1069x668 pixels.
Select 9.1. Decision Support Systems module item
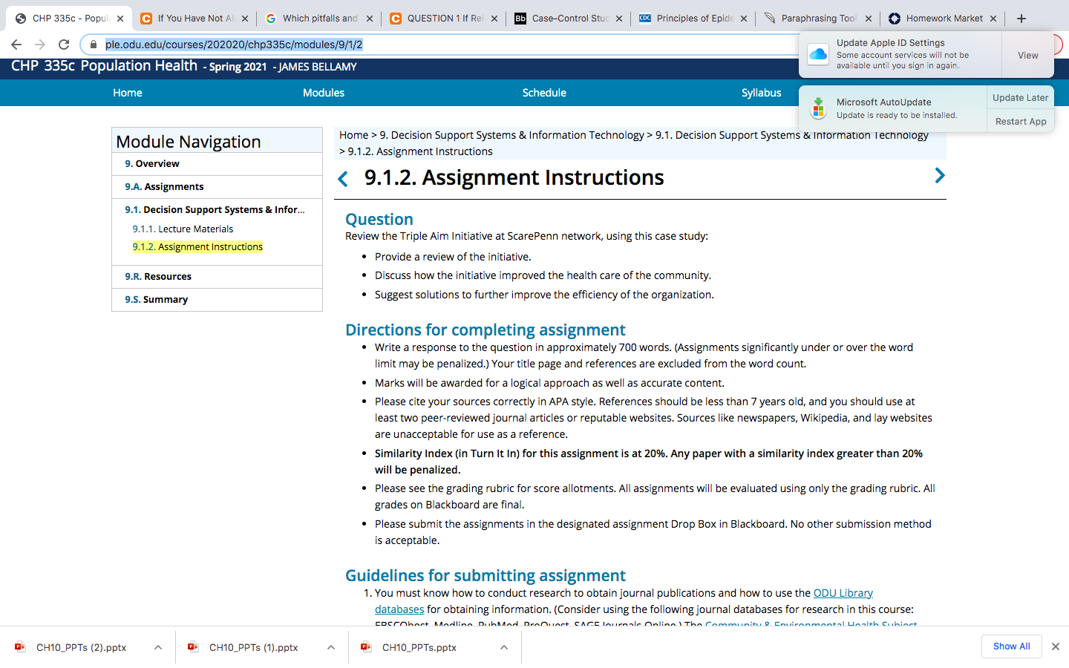pyautogui.click(x=215, y=209)
